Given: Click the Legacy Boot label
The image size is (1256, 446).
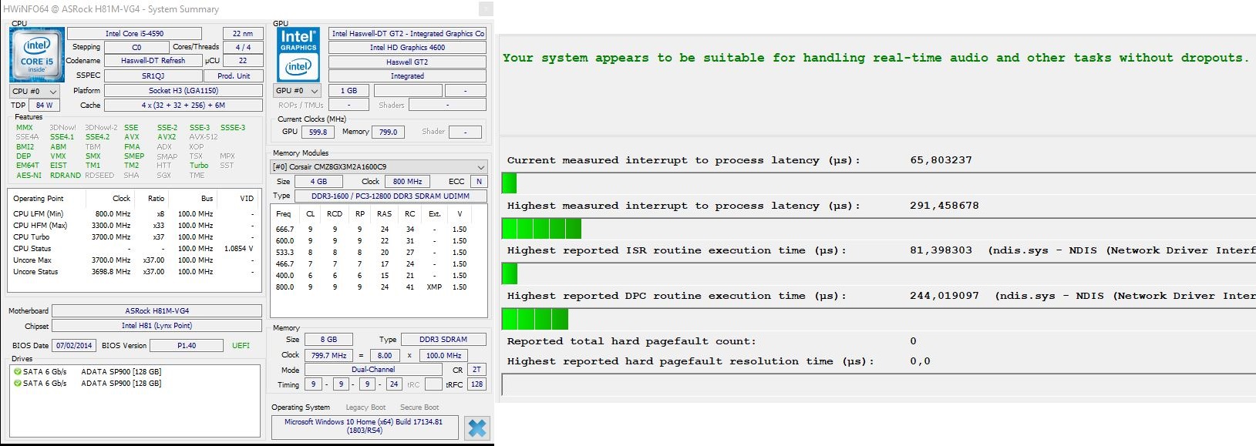Looking at the screenshot, I should coord(365,407).
